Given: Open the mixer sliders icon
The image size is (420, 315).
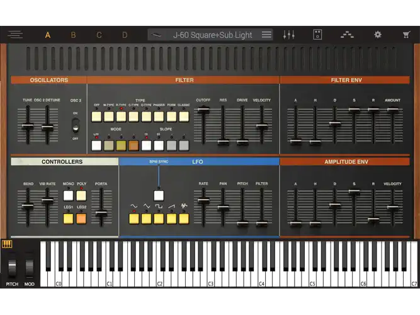Looking at the screenshot, I should point(289,35).
